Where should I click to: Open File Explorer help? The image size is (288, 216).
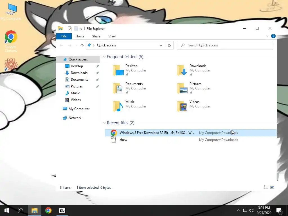click(273, 36)
